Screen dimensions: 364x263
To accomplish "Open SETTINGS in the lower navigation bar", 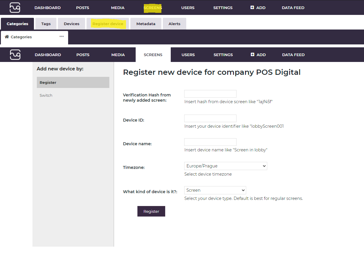I will (x=223, y=55).
